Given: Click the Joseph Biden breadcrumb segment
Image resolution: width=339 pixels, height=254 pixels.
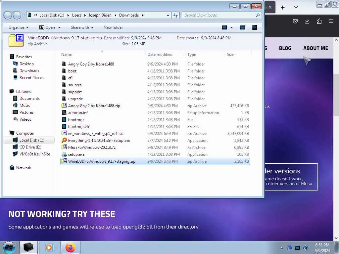Looking at the screenshot, I should click(x=100, y=15).
